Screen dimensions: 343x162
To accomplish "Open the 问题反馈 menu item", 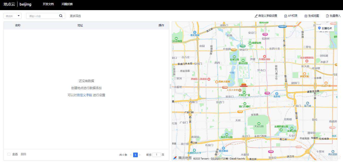I will pyautogui.click(x=67, y=4).
